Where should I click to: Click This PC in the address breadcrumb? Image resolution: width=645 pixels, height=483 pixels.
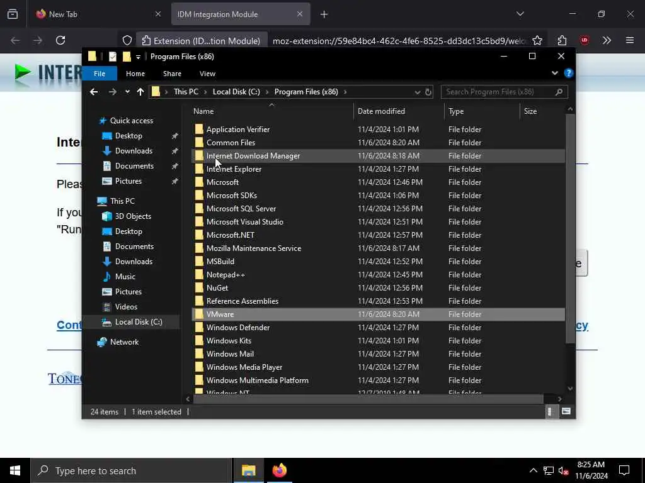coord(186,92)
